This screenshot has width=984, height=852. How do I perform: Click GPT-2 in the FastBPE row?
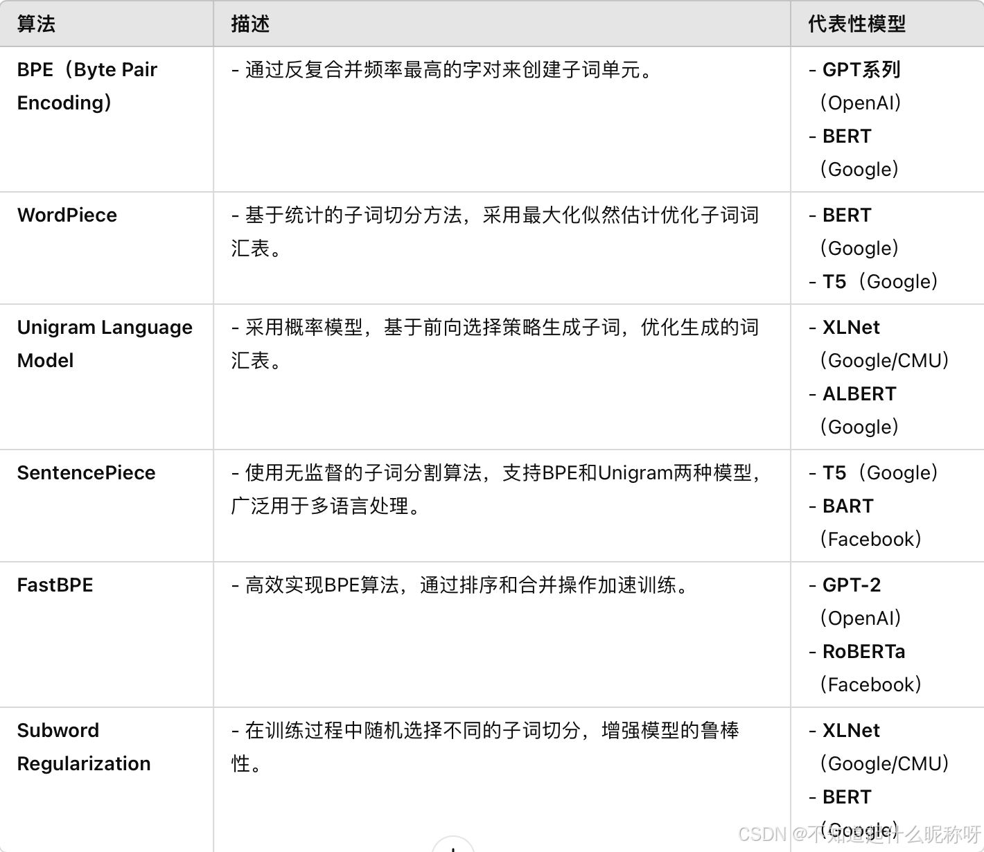852,585
